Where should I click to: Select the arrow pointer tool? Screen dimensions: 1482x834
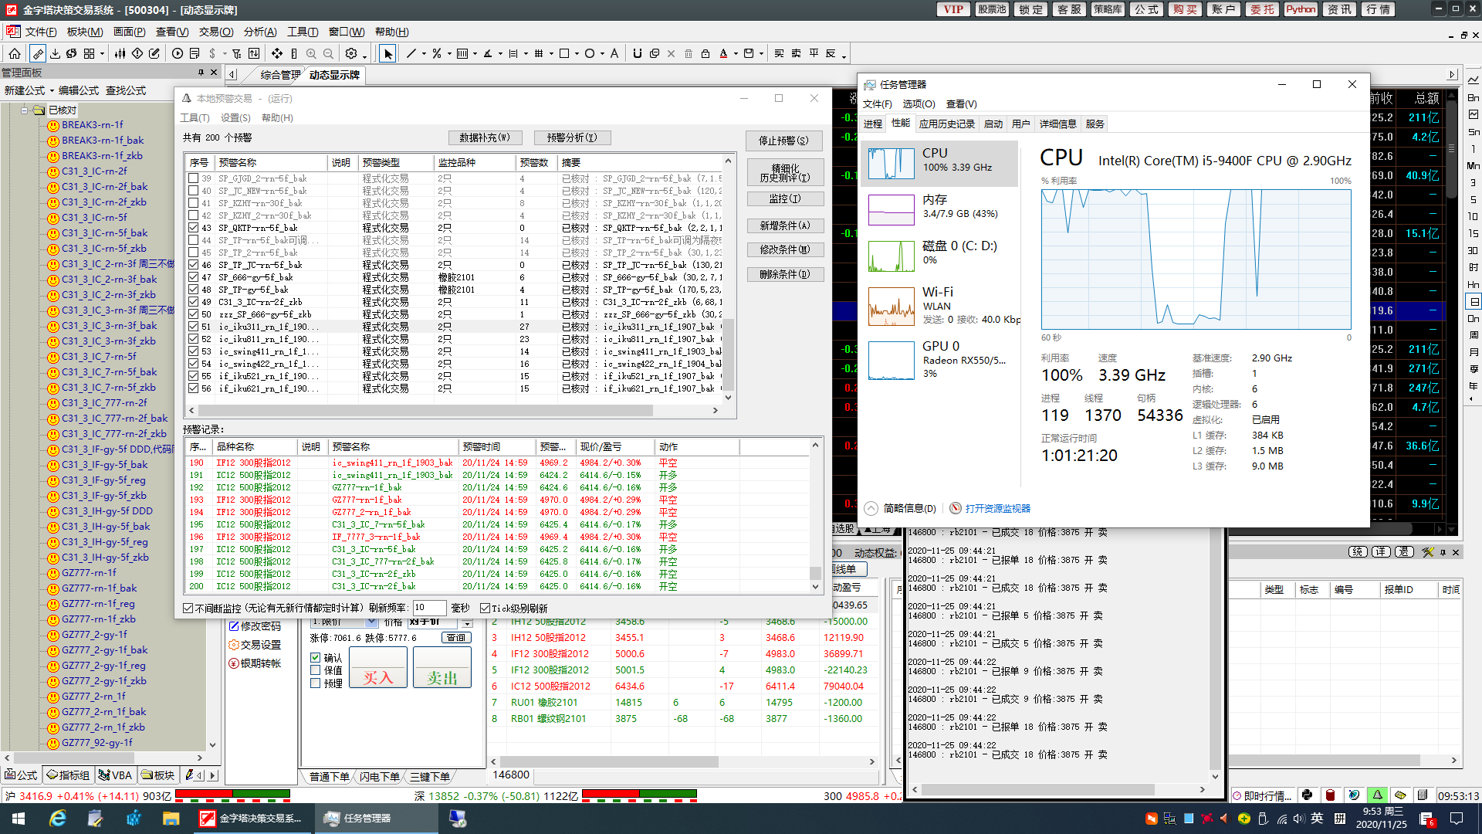click(387, 53)
